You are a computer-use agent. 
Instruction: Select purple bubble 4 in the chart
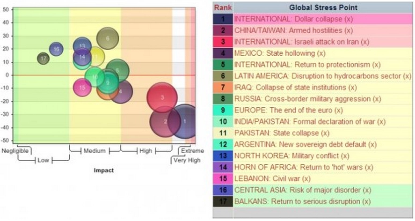(x=121, y=91)
